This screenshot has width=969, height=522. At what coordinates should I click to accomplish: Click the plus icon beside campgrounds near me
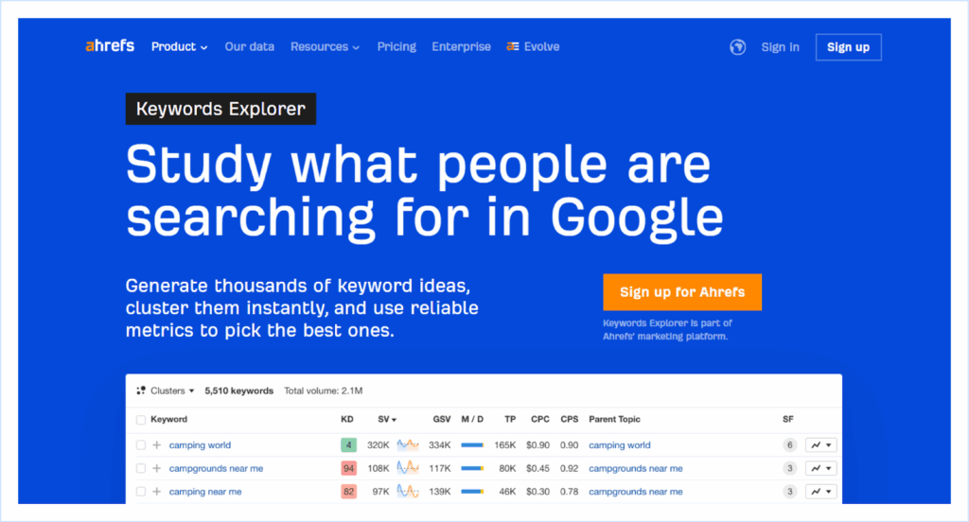(x=157, y=468)
